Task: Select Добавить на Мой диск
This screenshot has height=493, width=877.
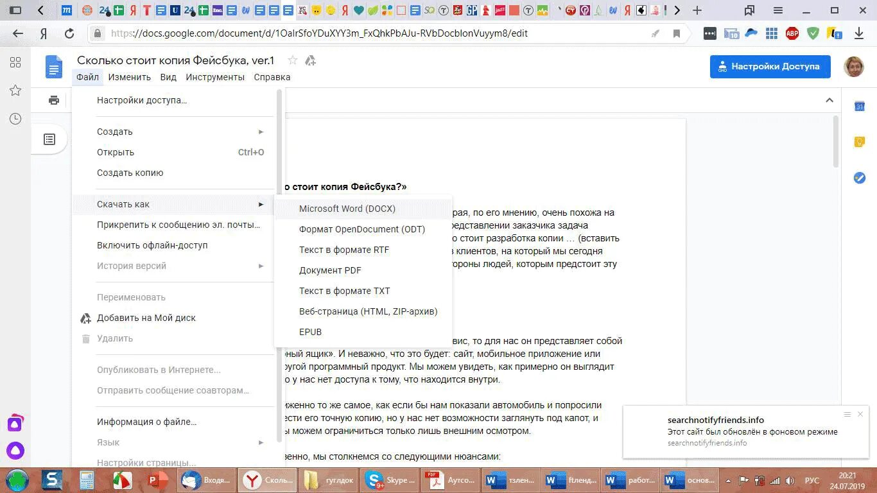Action: (x=174, y=318)
